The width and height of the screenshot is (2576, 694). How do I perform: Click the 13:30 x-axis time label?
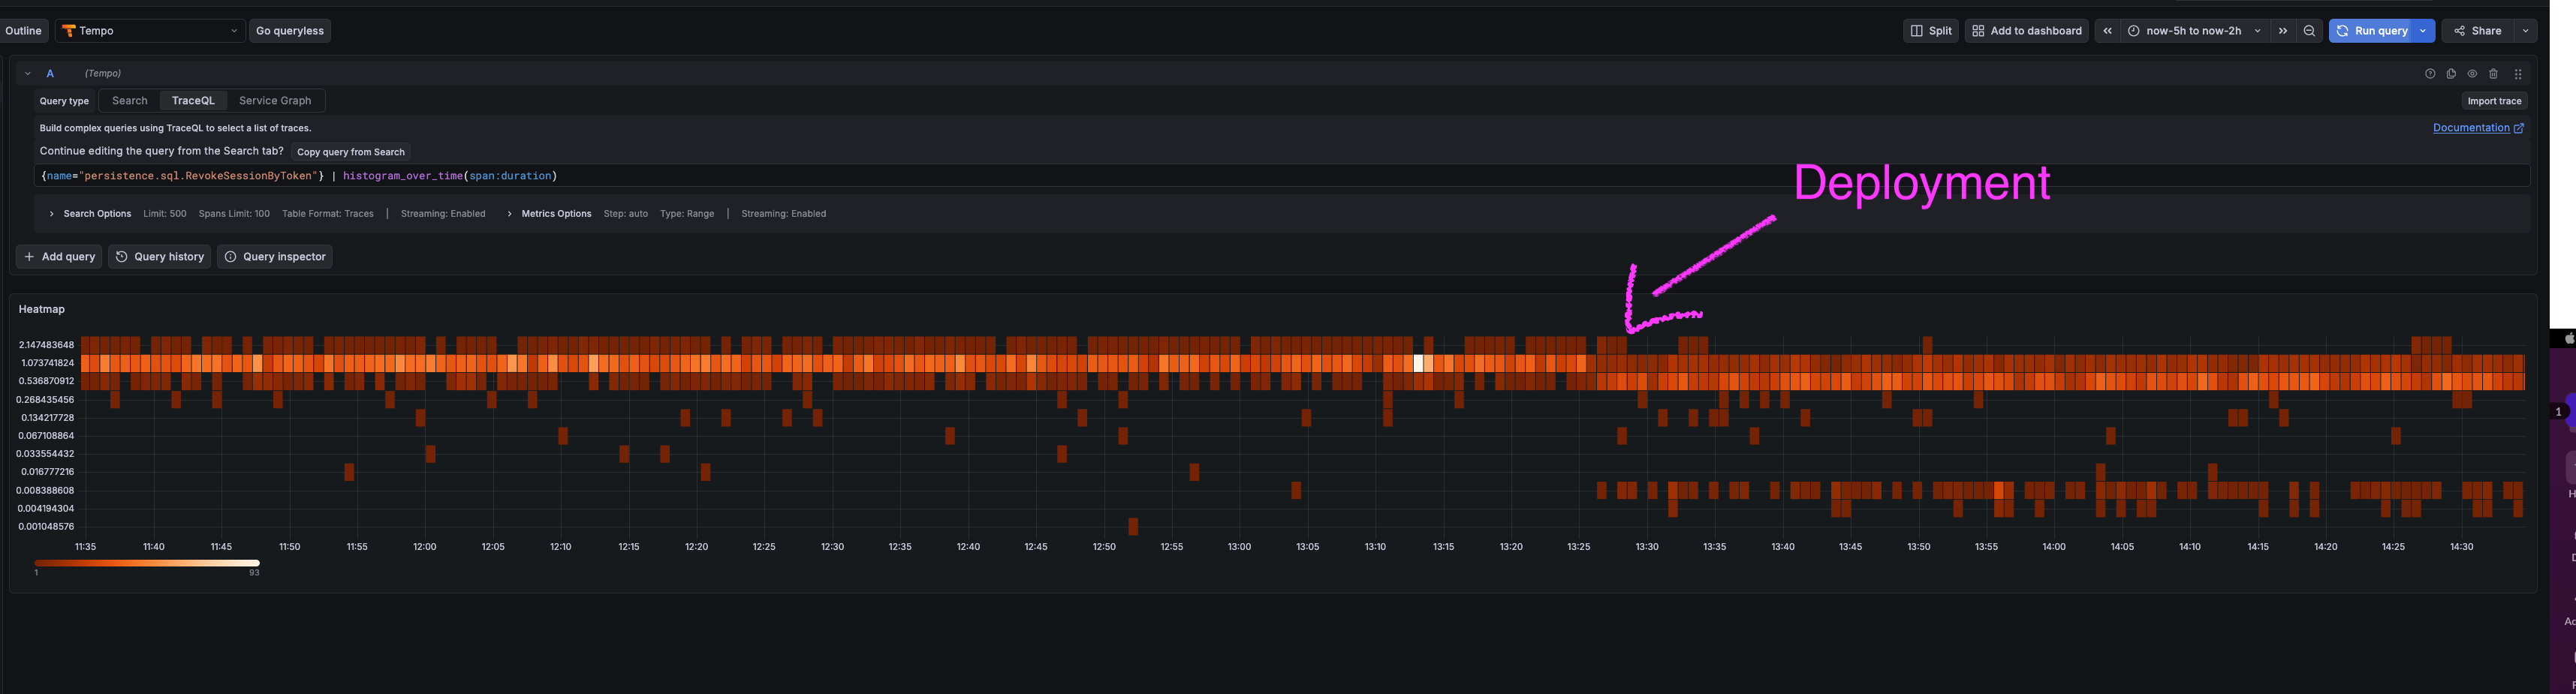click(x=1646, y=547)
